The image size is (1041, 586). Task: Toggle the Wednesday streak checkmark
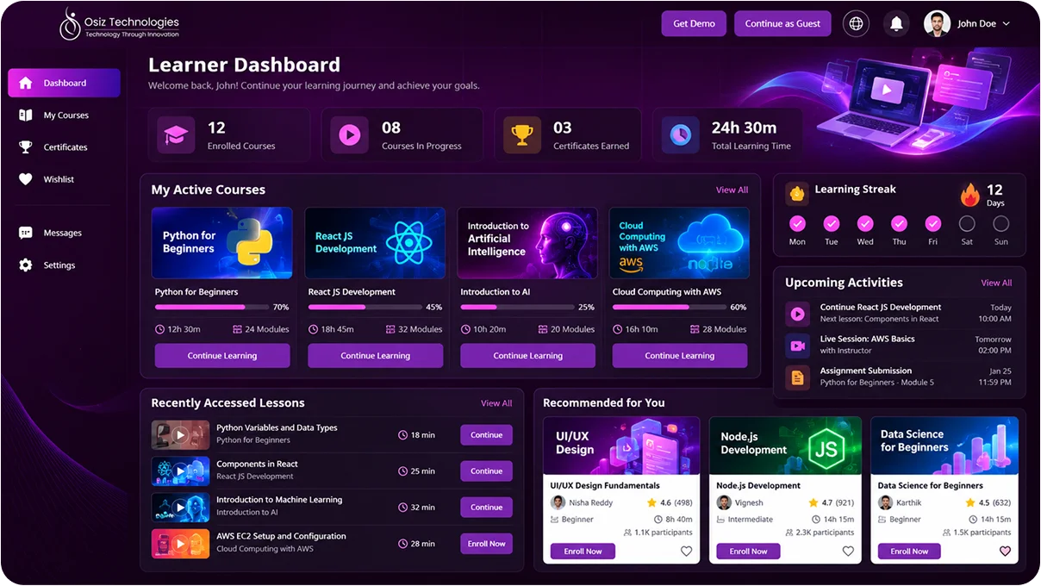(x=865, y=224)
